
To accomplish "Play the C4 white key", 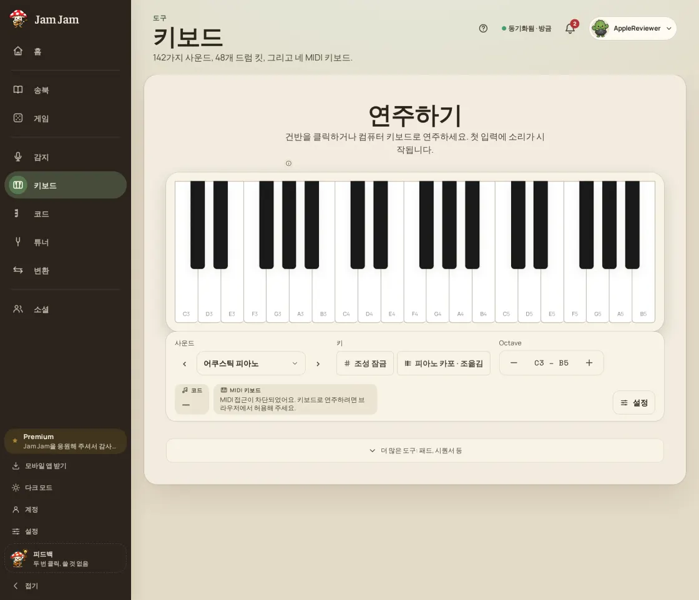I will coord(346,296).
